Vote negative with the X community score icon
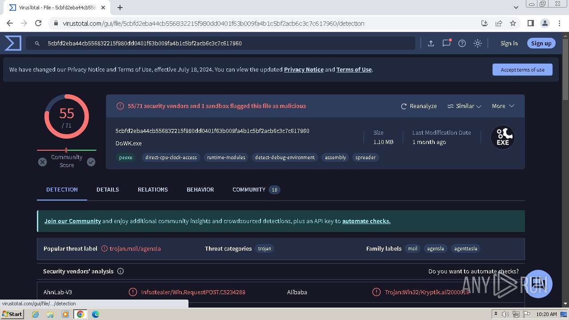The image size is (569, 320). click(x=42, y=162)
